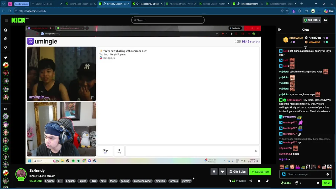Switch to Status - Modlochi tab

(44, 4)
